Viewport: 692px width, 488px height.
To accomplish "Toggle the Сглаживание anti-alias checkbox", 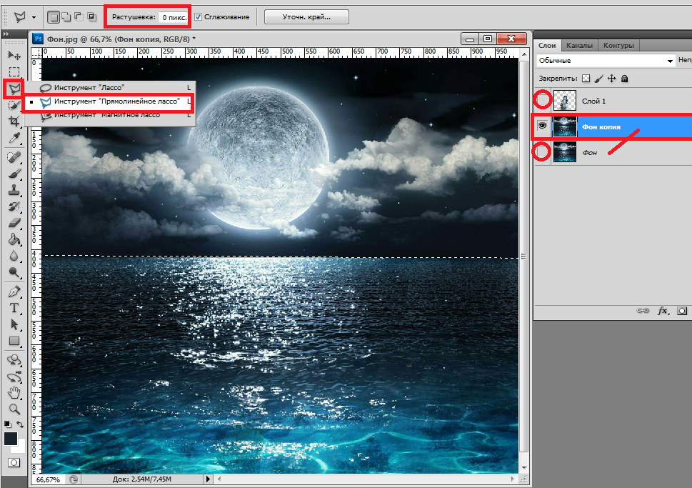I will (x=199, y=16).
